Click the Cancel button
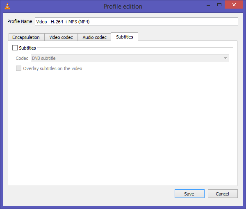Viewport: 246px width, 209px height. click(223, 194)
